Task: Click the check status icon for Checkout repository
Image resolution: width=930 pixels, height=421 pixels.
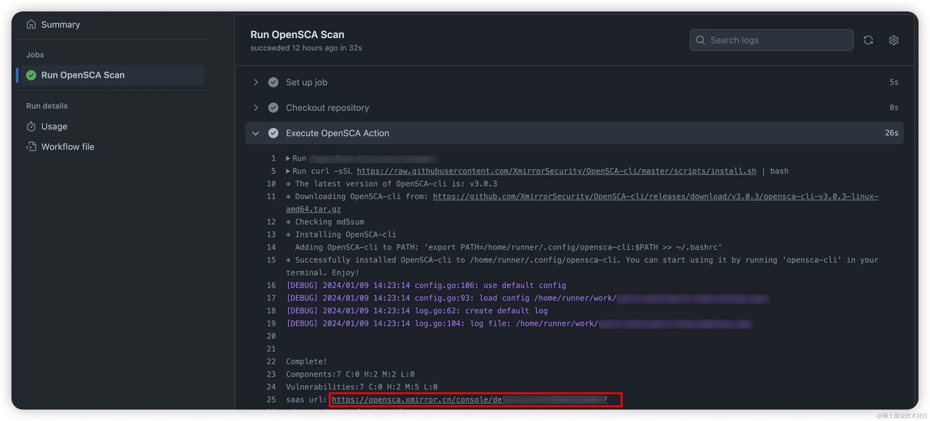Action: pyautogui.click(x=273, y=108)
